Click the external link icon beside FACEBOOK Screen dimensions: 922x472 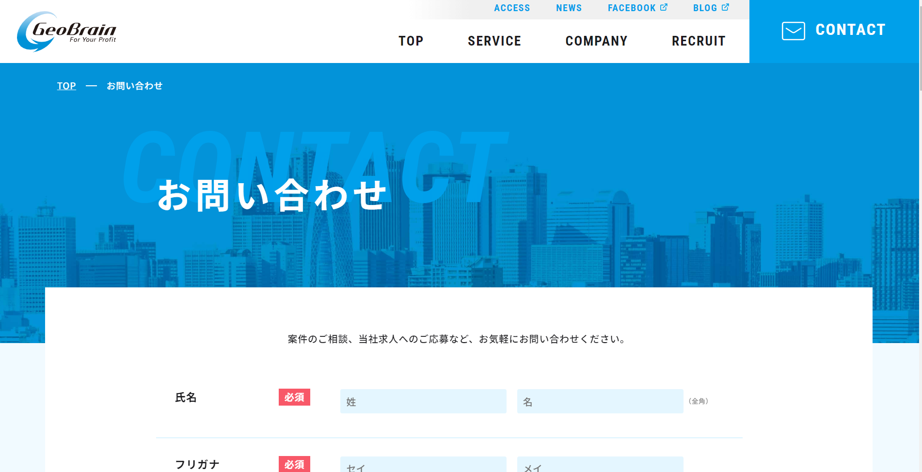pyautogui.click(x=664, y=7)
